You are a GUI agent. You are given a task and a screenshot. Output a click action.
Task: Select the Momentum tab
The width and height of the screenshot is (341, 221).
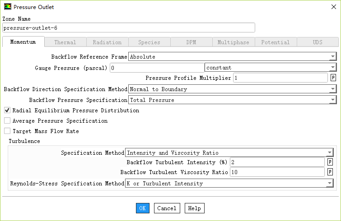[23, 42]
